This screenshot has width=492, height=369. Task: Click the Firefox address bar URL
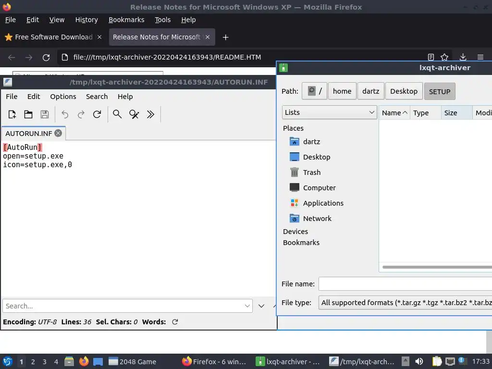[167, 57]
